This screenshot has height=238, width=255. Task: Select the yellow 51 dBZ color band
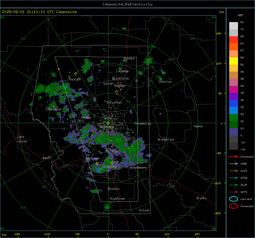tap(233, 61)
